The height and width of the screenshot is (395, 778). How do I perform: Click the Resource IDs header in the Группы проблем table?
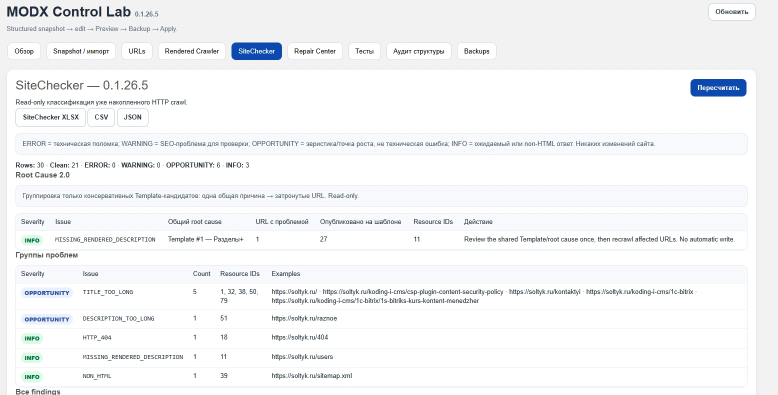[240, 274]
